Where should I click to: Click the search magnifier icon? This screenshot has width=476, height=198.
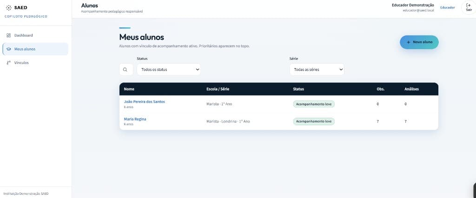click(125, 70)
